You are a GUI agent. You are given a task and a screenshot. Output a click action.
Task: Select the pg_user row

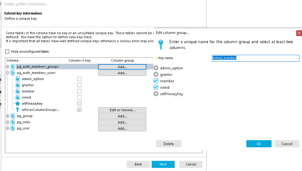(x=23, y=128)
